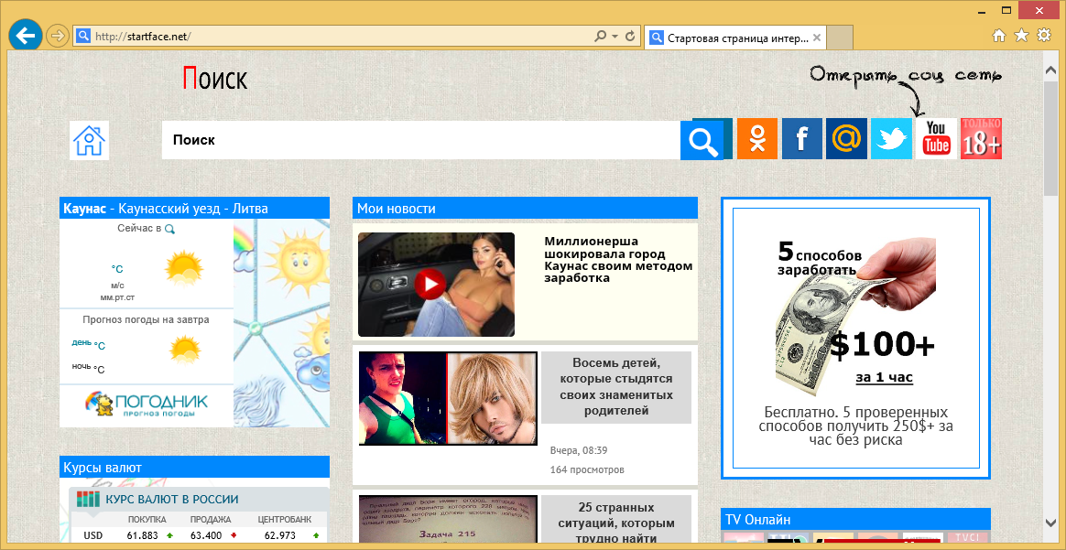Close the Стартовая страница tab
1066x550 pixels.
pos(817,38)
